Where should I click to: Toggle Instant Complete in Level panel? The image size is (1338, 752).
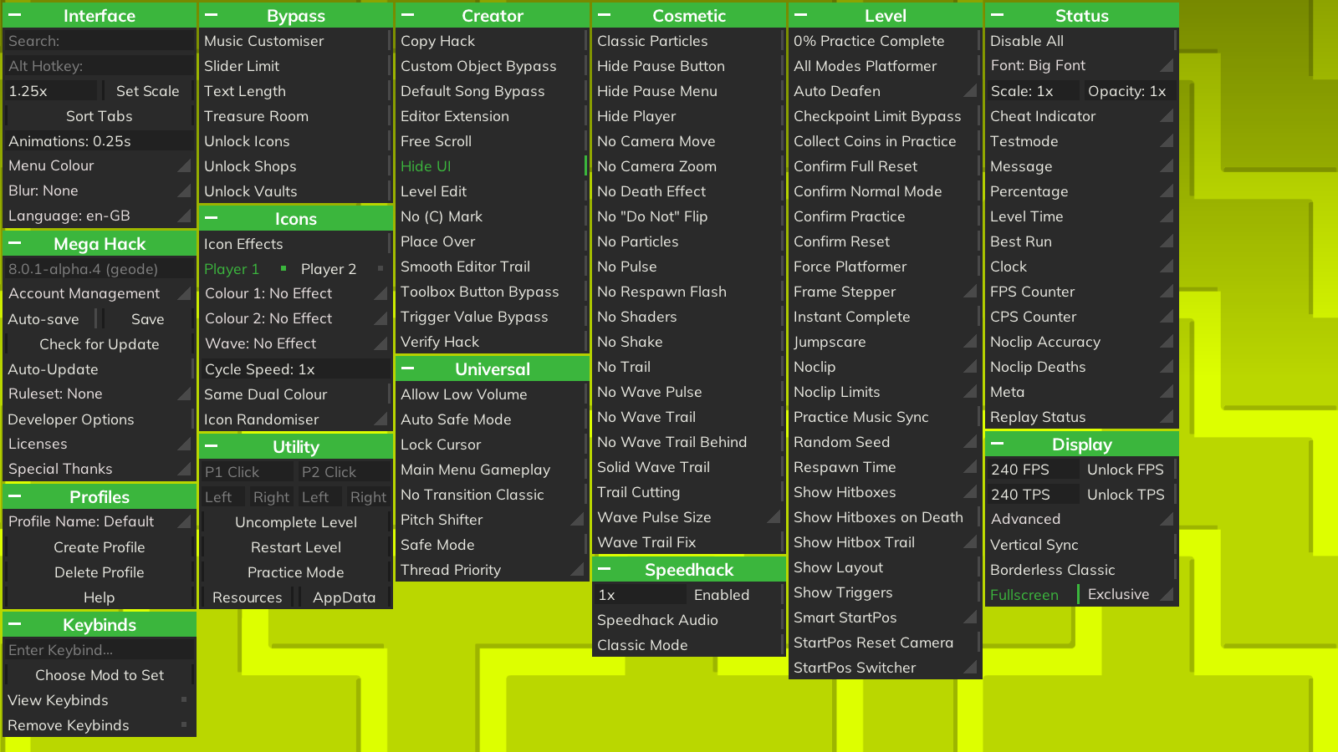885,317
